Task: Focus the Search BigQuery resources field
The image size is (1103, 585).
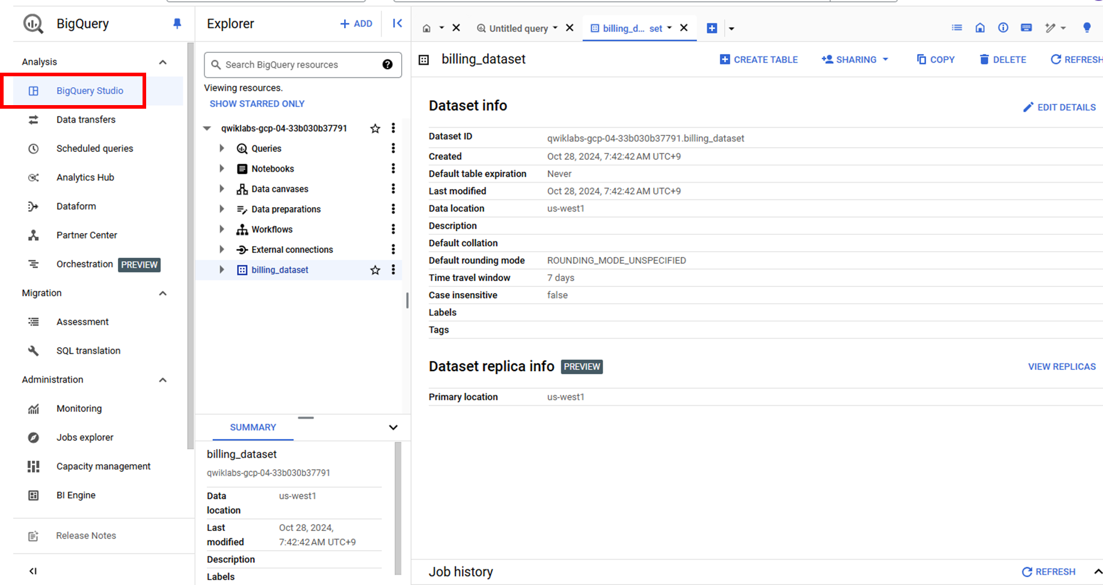Action: click(303, 65)
